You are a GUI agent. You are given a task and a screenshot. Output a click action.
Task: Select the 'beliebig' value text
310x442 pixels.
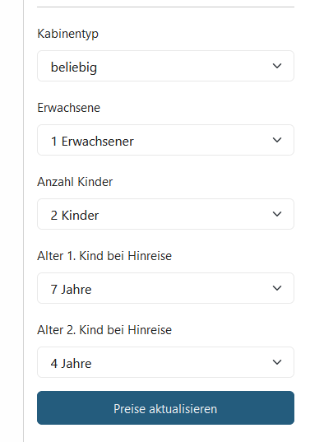click(x=74, y=67)
